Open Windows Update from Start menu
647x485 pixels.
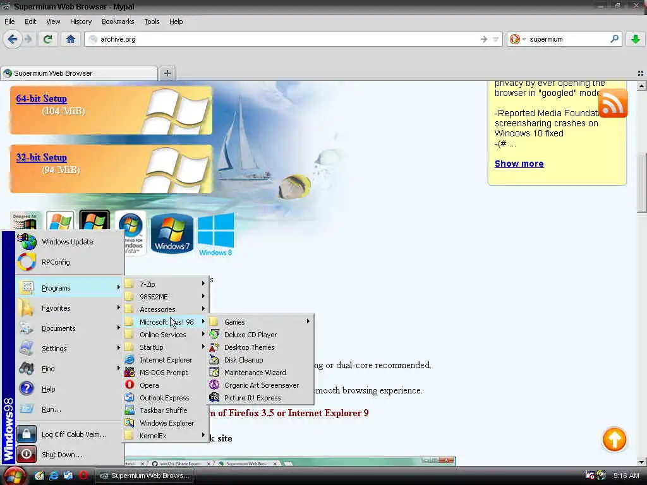pyautogui.click(x=70, y=242)
